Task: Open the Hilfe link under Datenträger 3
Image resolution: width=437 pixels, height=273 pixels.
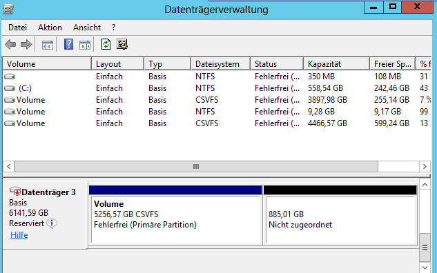Action: click(x=19, y=235)
